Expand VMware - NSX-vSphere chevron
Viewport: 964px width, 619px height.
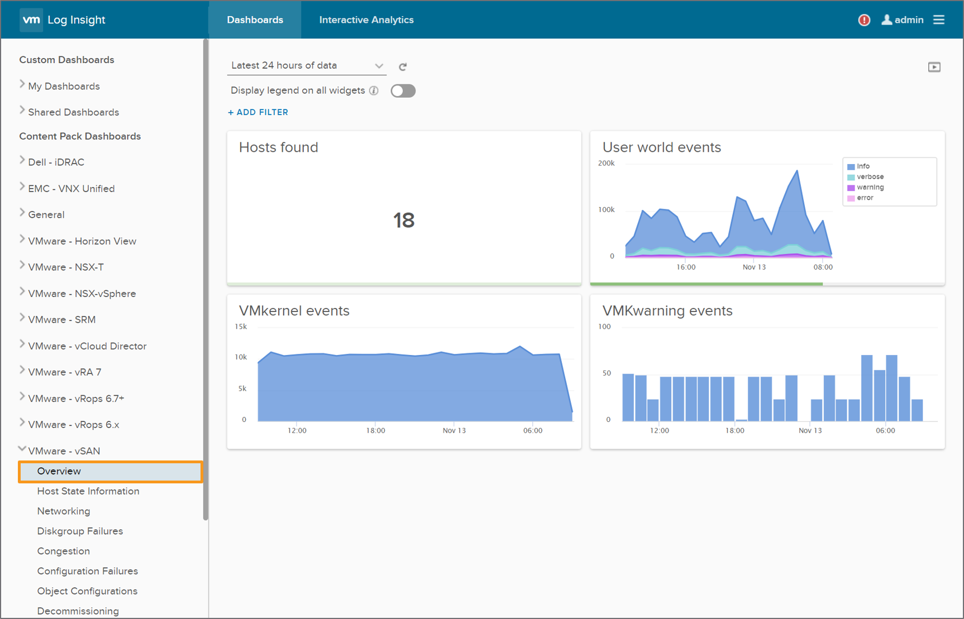[x=22, y=292]
